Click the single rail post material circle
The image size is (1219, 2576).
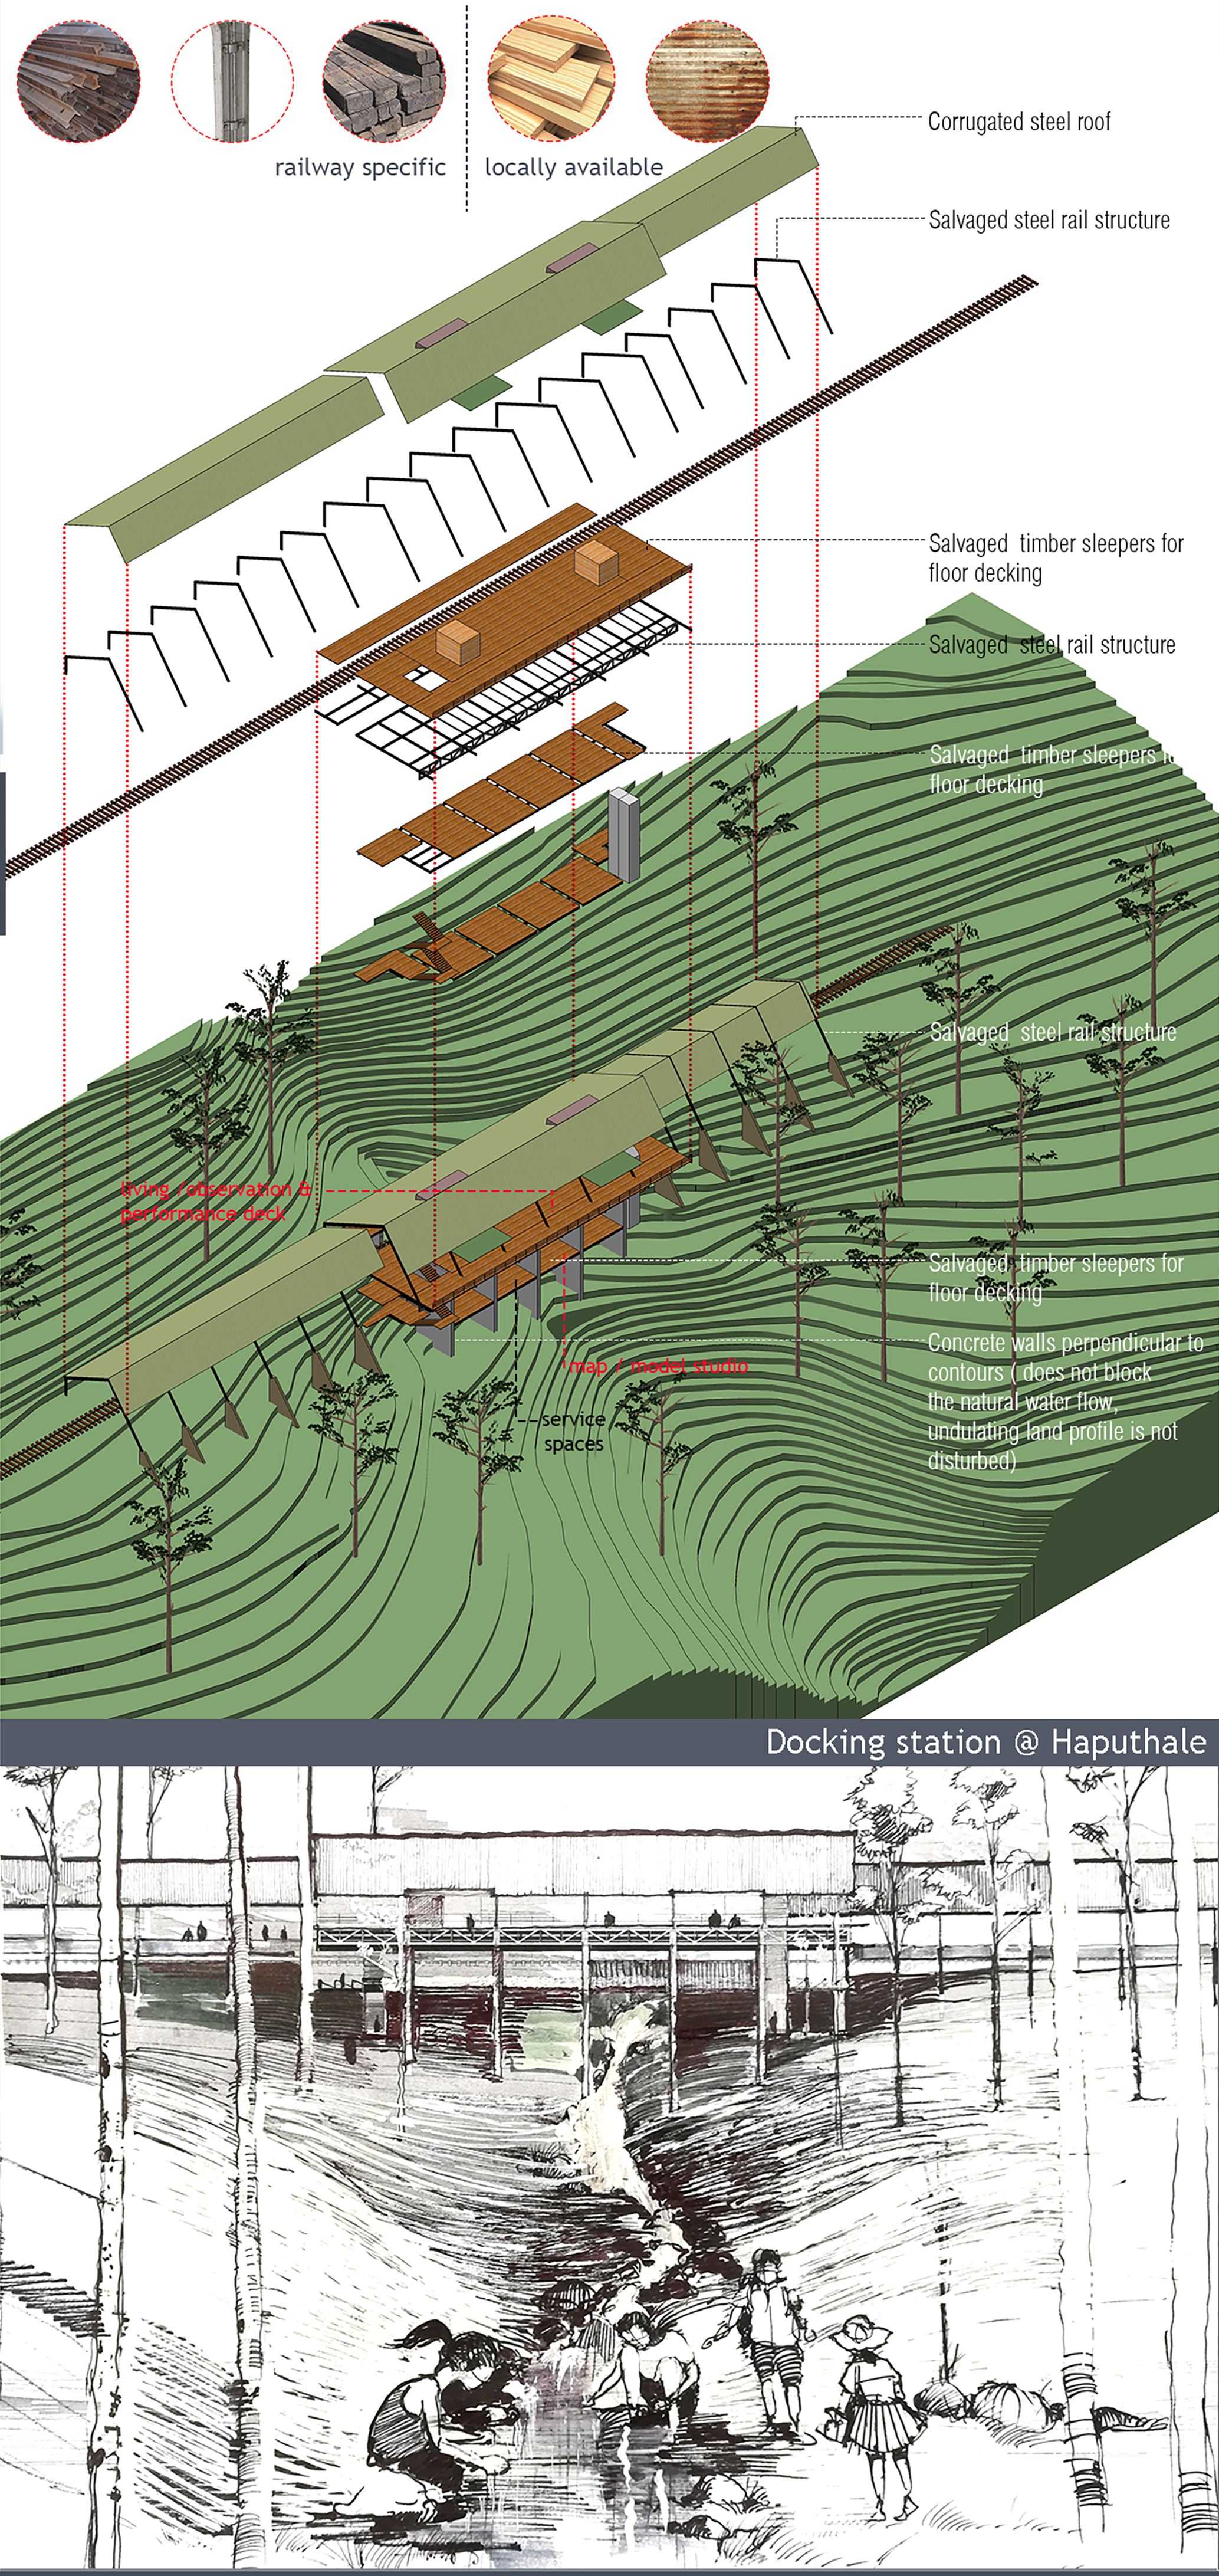pyautogui.click(x=232, y=80)
